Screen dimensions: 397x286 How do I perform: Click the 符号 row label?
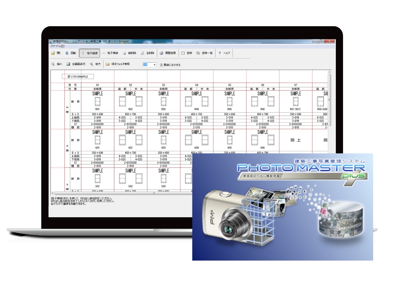[x=73, y=85]
